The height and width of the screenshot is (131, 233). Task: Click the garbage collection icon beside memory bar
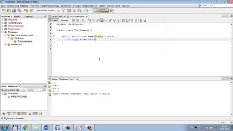(112, 11)
